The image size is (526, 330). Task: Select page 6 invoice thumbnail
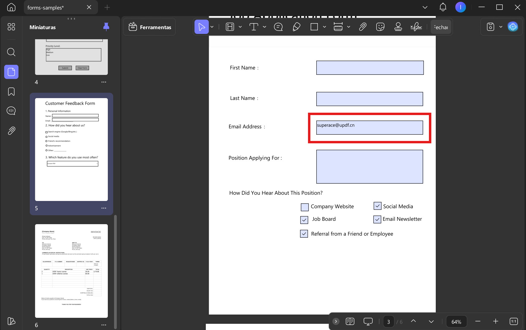pos(71,271)
